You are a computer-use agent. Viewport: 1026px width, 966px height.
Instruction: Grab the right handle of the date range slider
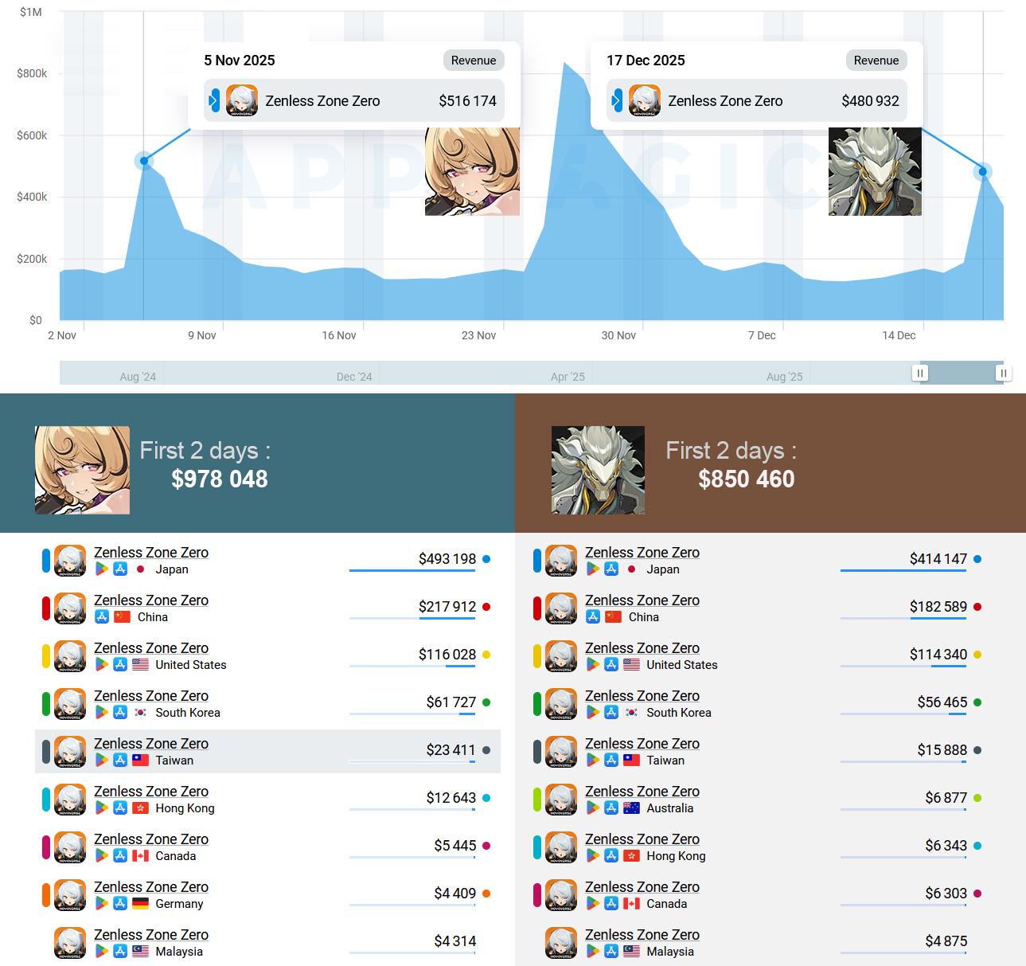1004,373
